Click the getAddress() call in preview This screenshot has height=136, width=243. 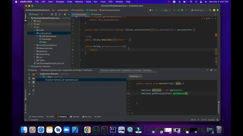(x=180, y=93)
